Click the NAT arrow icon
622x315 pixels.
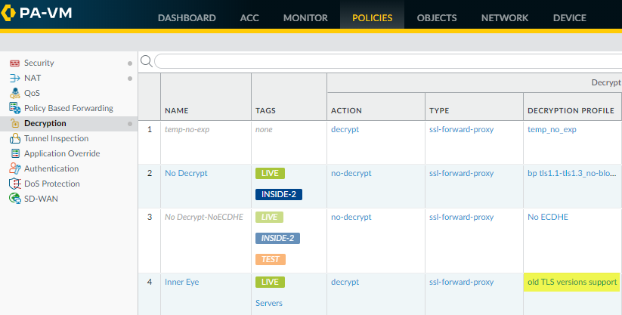[14, 79]
